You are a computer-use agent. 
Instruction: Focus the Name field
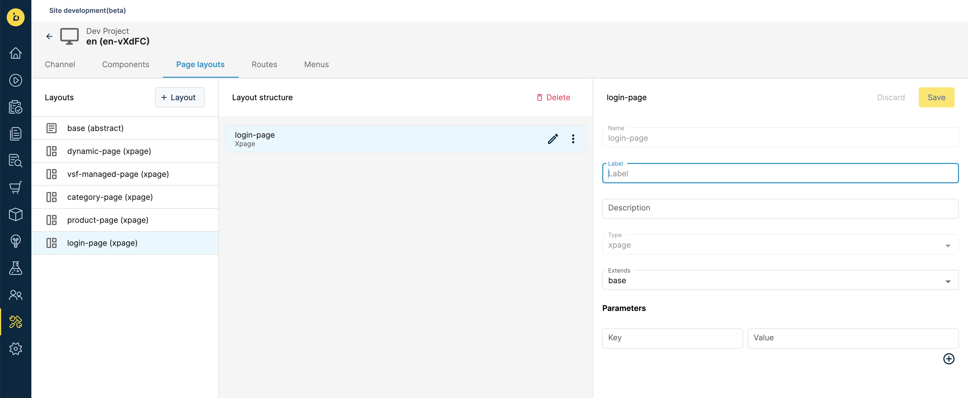[x=780, y=137]
